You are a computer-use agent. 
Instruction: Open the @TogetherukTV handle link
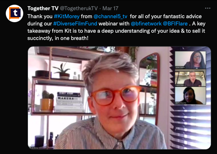point(79,8)
